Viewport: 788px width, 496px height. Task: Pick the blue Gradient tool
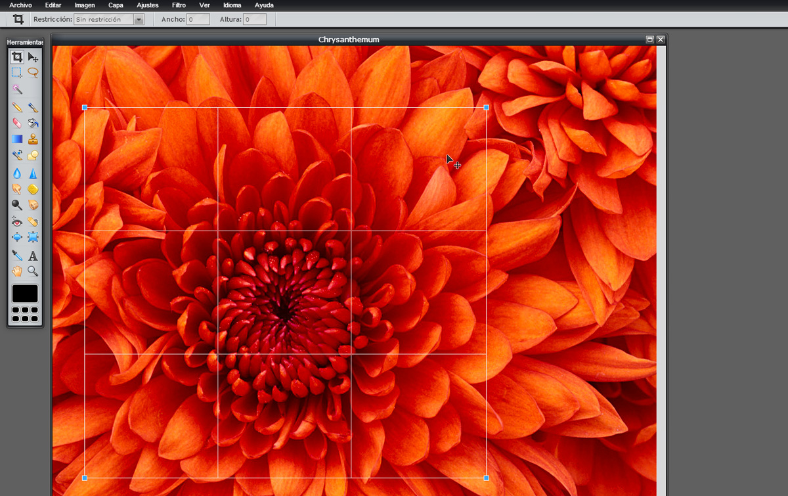click(17, 139)
